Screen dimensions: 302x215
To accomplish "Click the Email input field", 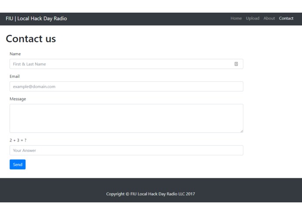I will click(126, 86).
